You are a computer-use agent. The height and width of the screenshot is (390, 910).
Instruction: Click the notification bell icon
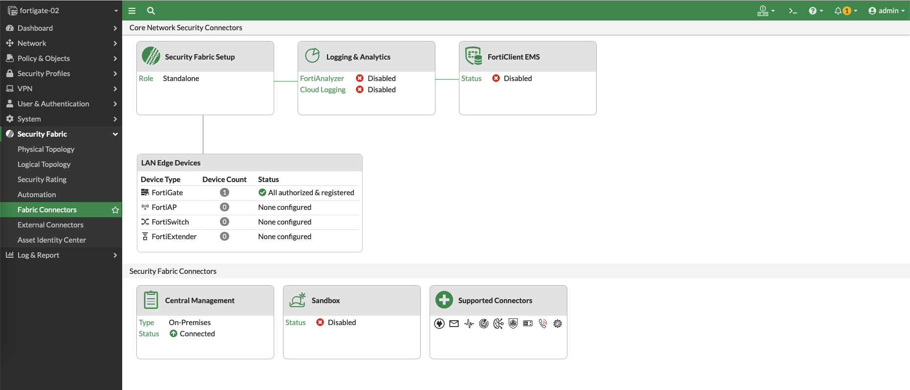(x=838, y=11)
